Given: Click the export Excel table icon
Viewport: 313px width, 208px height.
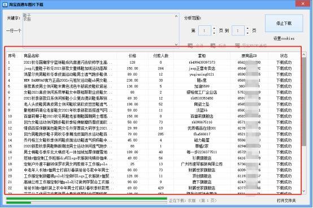Looking at the screenshot, I should tap(237, 46).
